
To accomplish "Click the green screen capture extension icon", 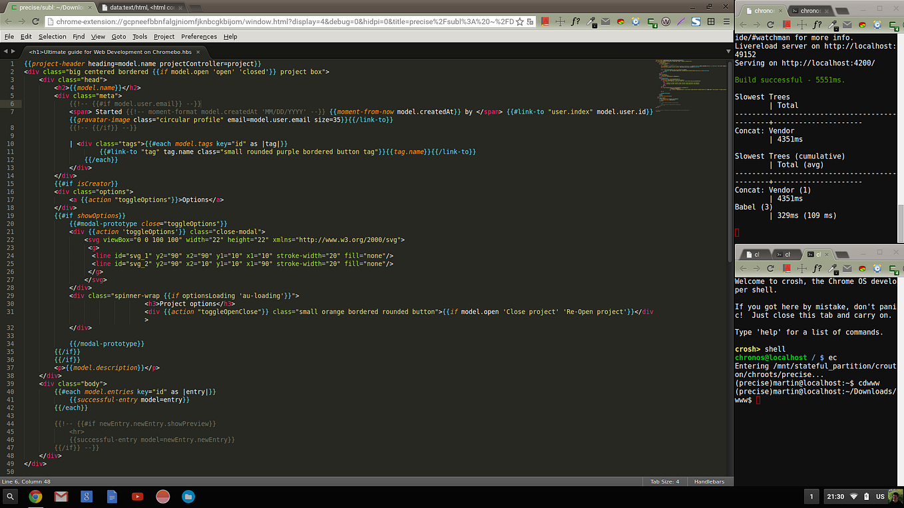I will (x=652, y=22).
